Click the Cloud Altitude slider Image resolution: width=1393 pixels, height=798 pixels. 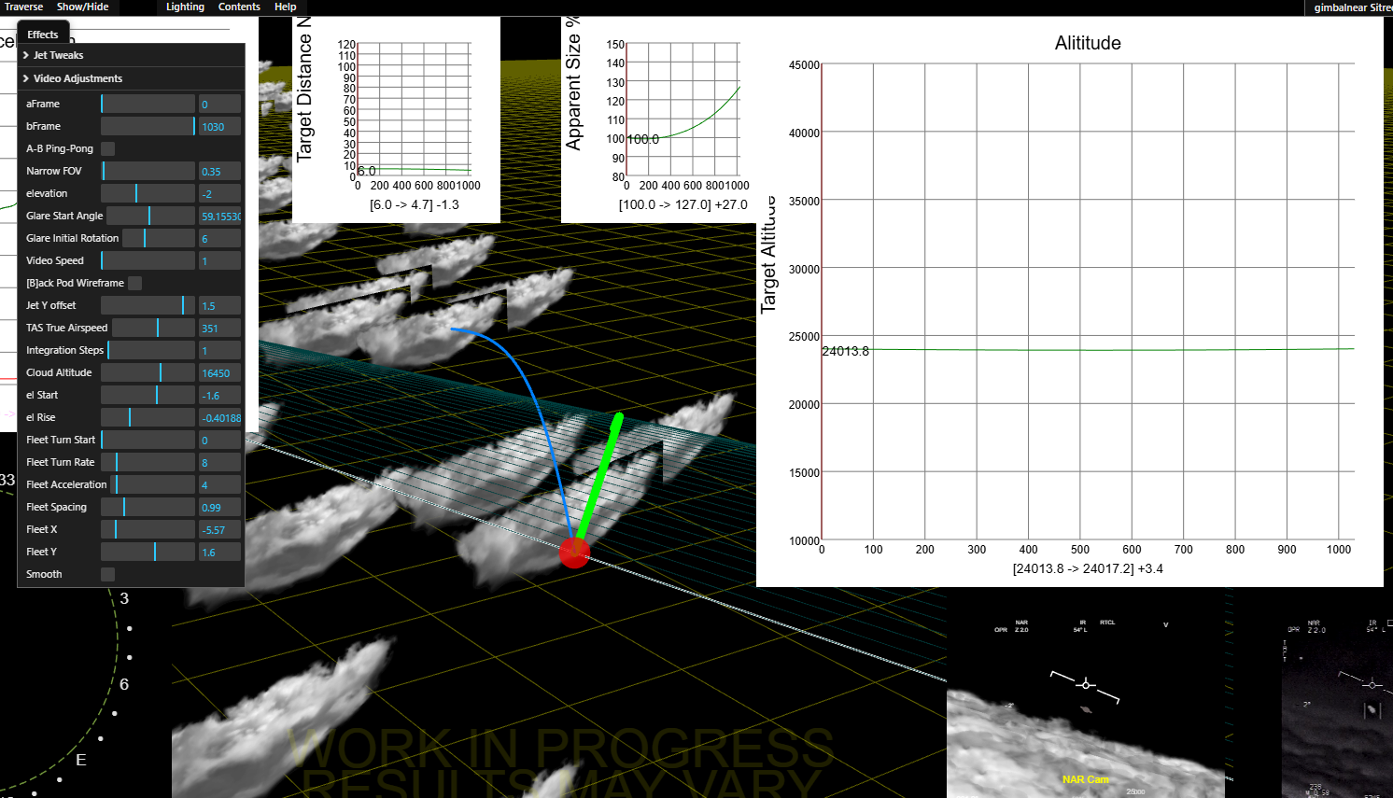pyautogui.click(x=148, y=372)
